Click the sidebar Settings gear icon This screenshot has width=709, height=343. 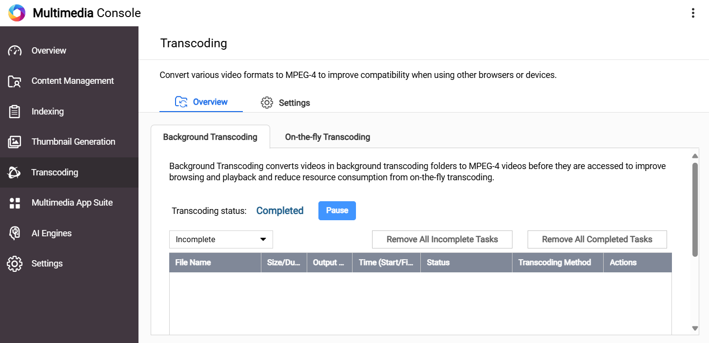pos(15,264)
